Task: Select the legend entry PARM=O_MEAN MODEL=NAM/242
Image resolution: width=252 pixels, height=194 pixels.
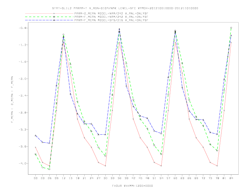Action: pos(111,14)
